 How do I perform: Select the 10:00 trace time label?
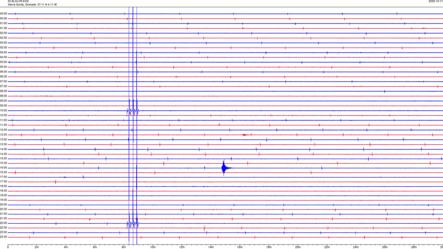(3, 111)
